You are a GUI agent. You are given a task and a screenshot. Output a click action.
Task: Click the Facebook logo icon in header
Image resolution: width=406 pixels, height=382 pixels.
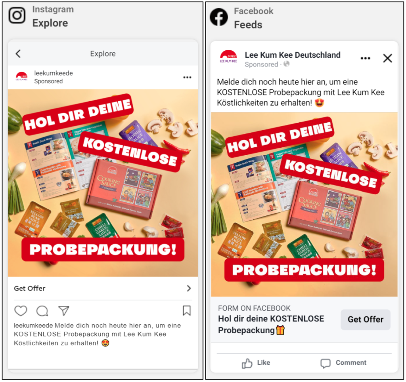[219, 17]
